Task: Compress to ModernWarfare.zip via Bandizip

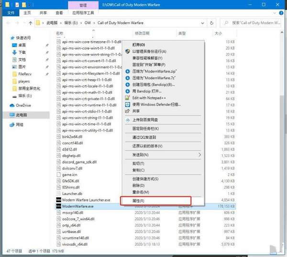Action: coord(155,72)
